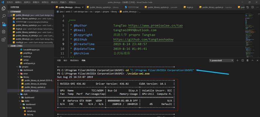This screenshot has width=260, height=117.
Task: Open the Go (转到) menu
Action: [x=45, y=2]
